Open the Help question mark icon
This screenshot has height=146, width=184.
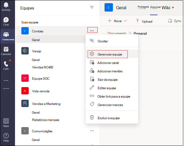click(x=6, y=136)
